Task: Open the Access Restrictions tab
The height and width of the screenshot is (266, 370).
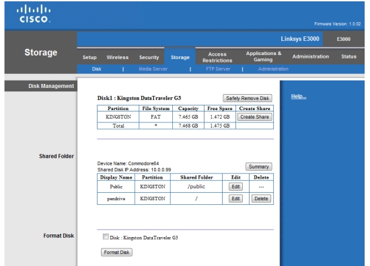Action: tap(217, 57)
